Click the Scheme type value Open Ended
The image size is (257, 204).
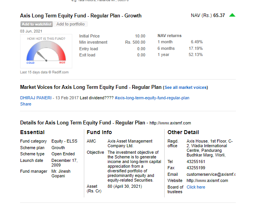(x=63, y=154)
